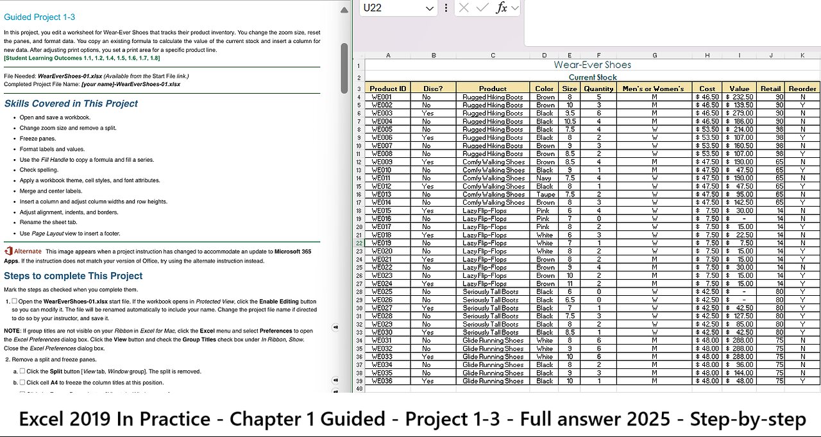The image size is (821, 437).
Task: Select the $ 22.50 value cell
Action: point(739,235)
